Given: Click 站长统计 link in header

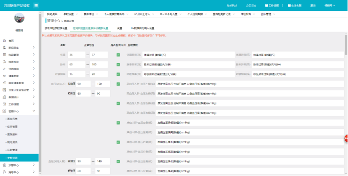Looking at the screenshot, I should pyautogui.click(x=232, y=5).
